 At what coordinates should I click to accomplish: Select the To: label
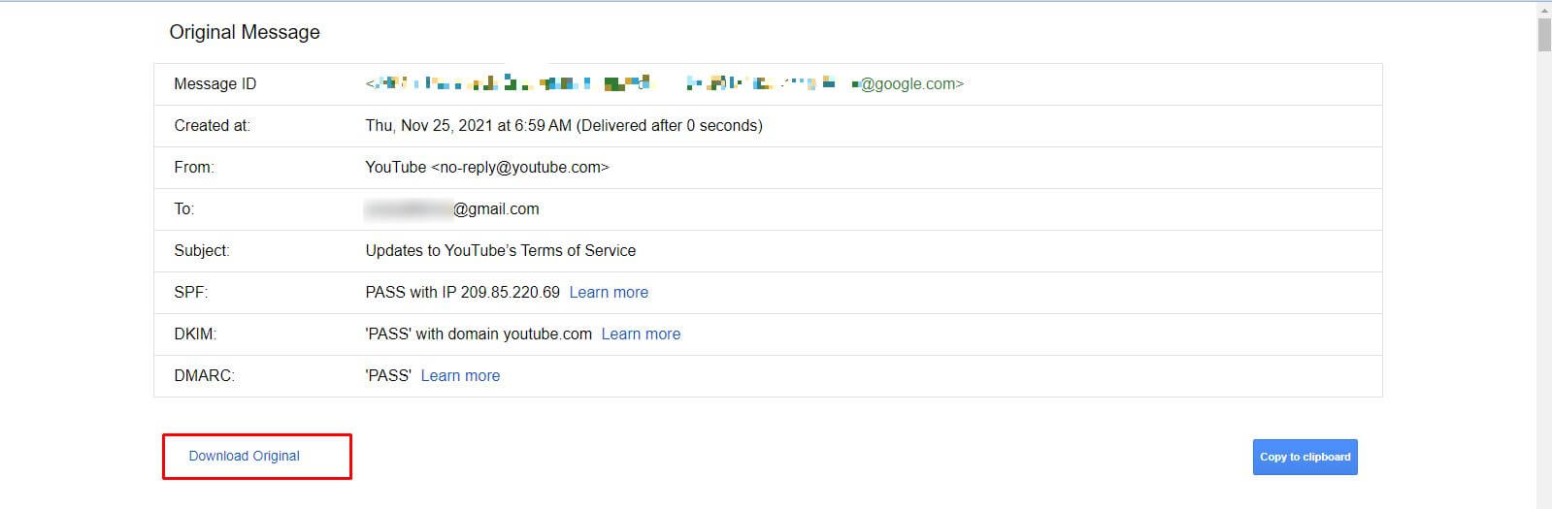click(x=183, y=208)
